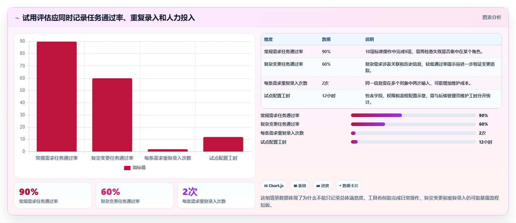Click the 数据 table column header
The height and width of the screenshot is (223, 516).
[x=326, y=40]
